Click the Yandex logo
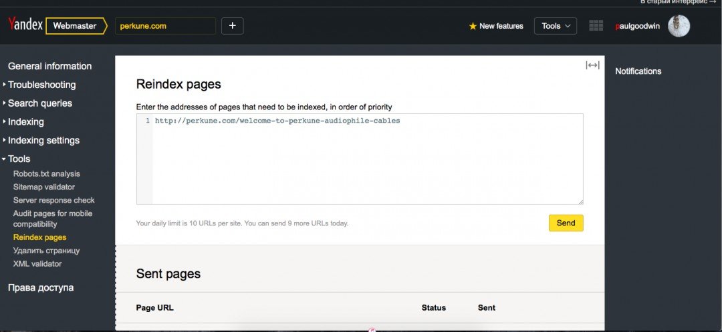 [25, 25]
